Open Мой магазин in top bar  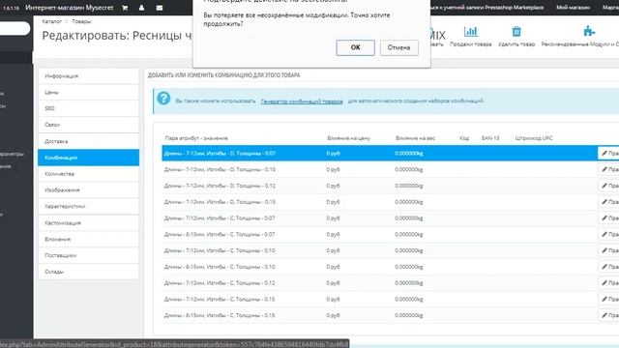click(573, 7)
